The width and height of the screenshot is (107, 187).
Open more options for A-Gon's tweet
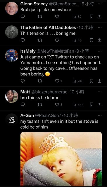coord(99,115)
